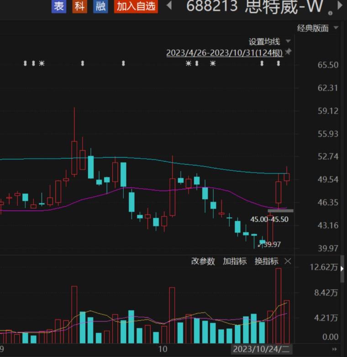Screen dimensions: 347x357
Task: Click 改参数 to change indicator parameters
Action: coord(203,261)
